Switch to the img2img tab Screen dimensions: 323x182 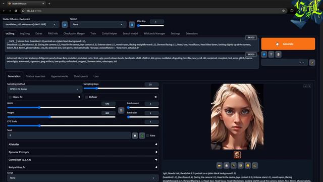[x=25, y=33]
